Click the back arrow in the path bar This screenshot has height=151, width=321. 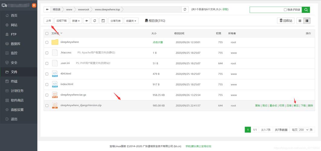[47, 9]
